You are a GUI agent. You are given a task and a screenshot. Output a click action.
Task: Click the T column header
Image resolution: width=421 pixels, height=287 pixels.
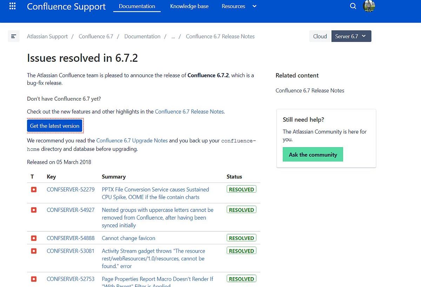click(32, 177)
